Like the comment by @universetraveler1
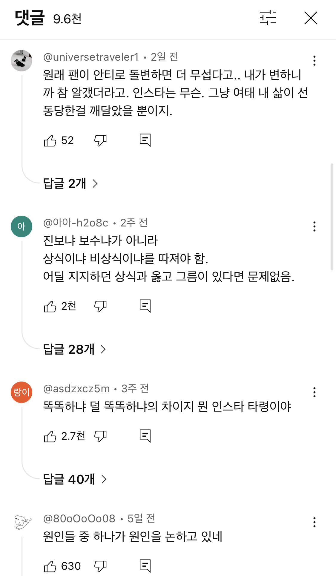The image size is (336, 576). pyautogui.click(x=50, y=140)
